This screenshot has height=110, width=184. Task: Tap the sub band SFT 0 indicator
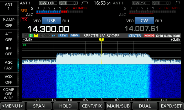click(x=161, y=3)
